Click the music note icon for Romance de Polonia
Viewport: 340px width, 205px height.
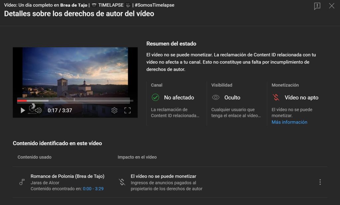(22, 182)
